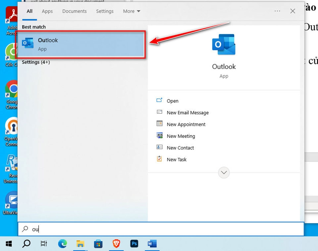Viewport: 318px width, 251px height.
Task: Open File Explorer from the taskbar
Action: [x=80, y=244]
